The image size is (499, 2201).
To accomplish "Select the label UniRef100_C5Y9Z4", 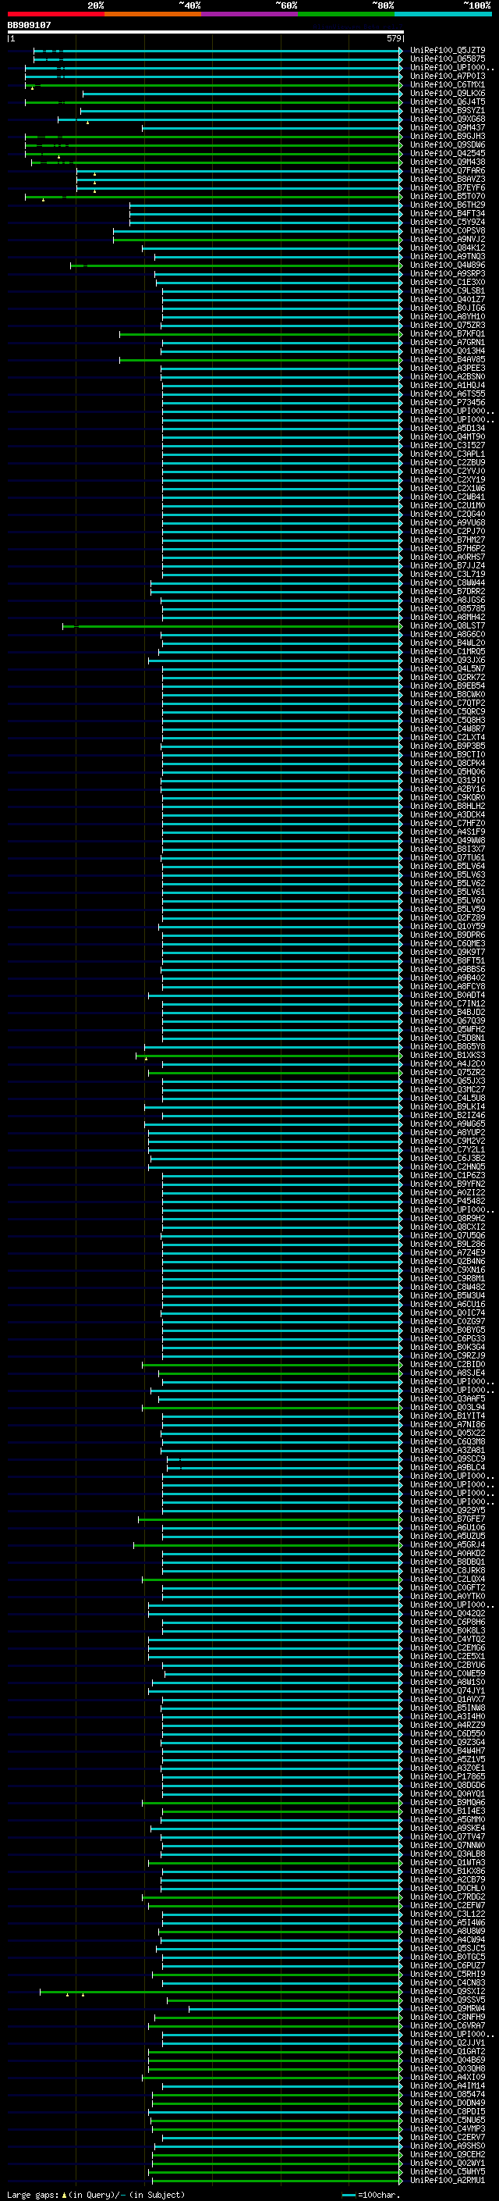I will [x=448, y=223].
